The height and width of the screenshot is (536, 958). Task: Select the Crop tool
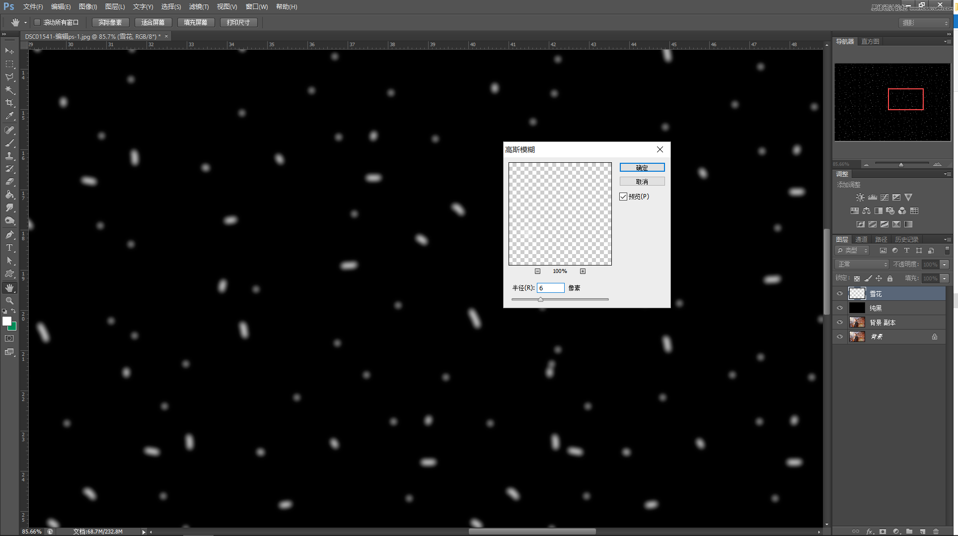point(9,103)
